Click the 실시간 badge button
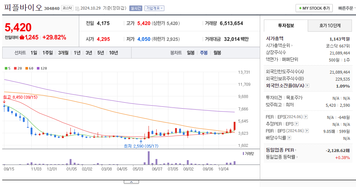356x187 pixels. coord(136,8)
